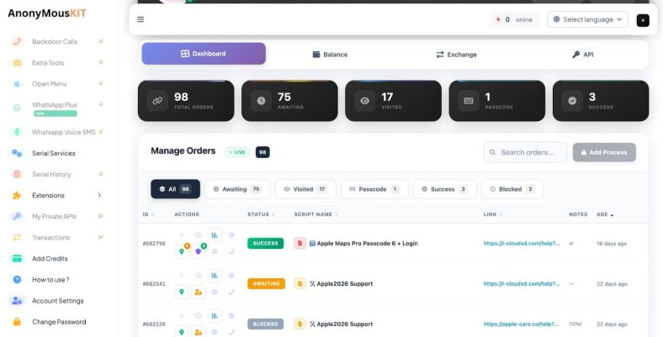Viewport: 663px width, 337px height.
Task: Open chart stats icon for order #682541
Action: (215, 276)
